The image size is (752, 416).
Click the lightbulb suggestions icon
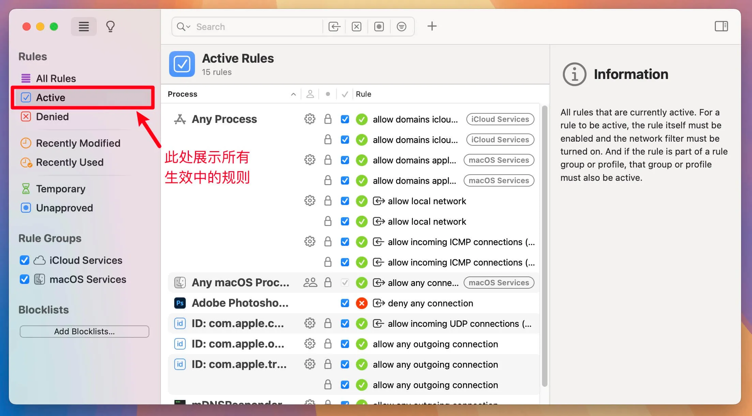click(x=110, y=27)
